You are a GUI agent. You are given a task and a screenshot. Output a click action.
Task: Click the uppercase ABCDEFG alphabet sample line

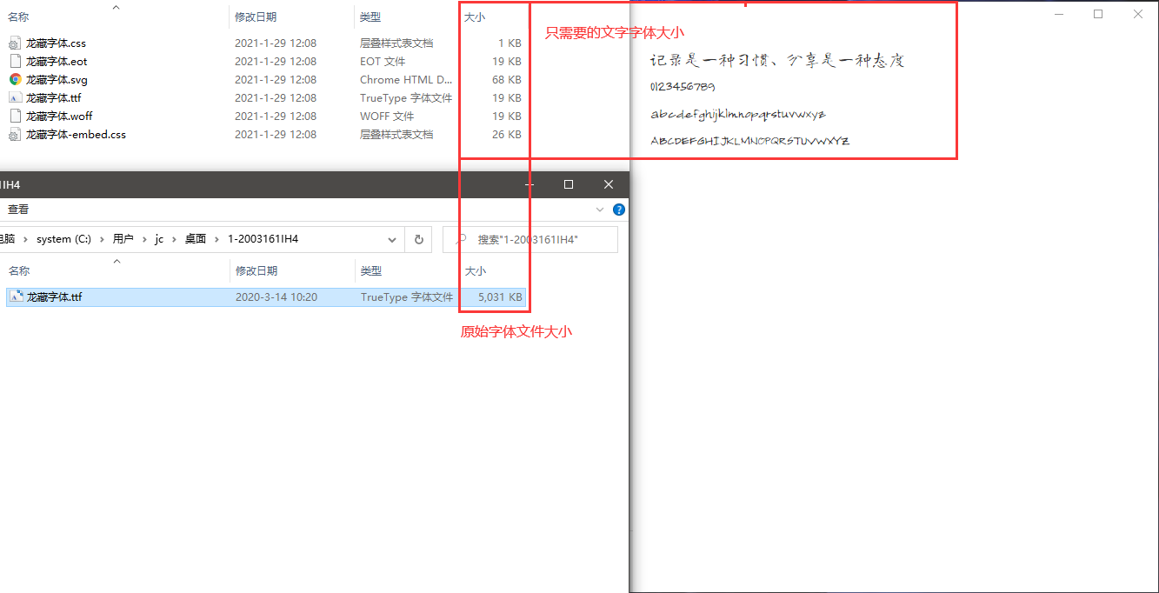click(x=749, y=141)
